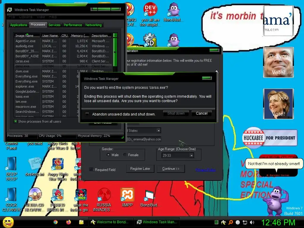Viewport: 304px width, 228px height.
Task: Click the Shut down button
Action: pos(176,113)
